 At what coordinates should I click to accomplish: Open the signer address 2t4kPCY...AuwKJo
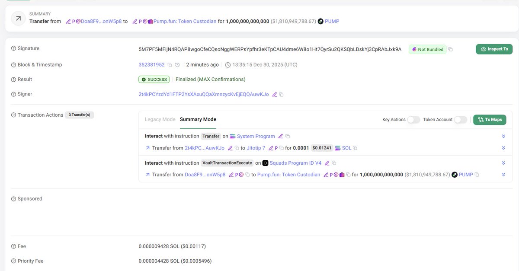coord(203,94)
